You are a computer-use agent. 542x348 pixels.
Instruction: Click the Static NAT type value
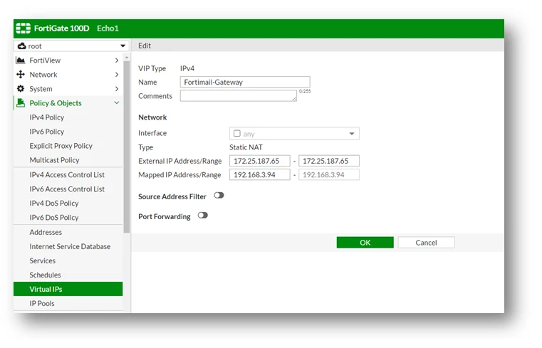point(246,147)
